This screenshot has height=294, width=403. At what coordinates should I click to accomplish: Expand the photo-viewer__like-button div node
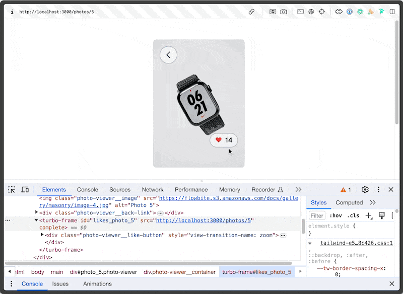click(42, 235)
